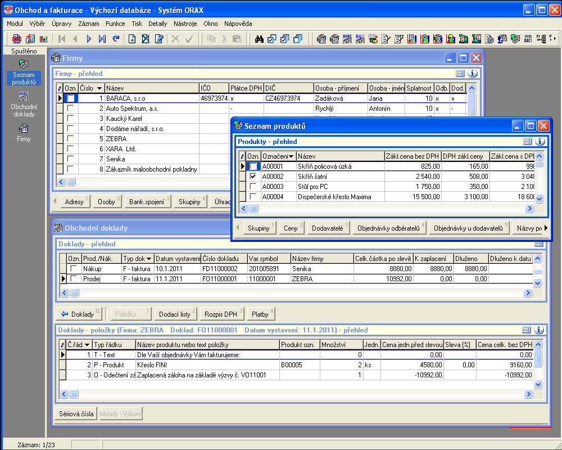Click the binoculars search icon in toolbar
Image resolution: width=562 pixels, height=450 pixels.
pyautogui.click(x=259, y=39)
